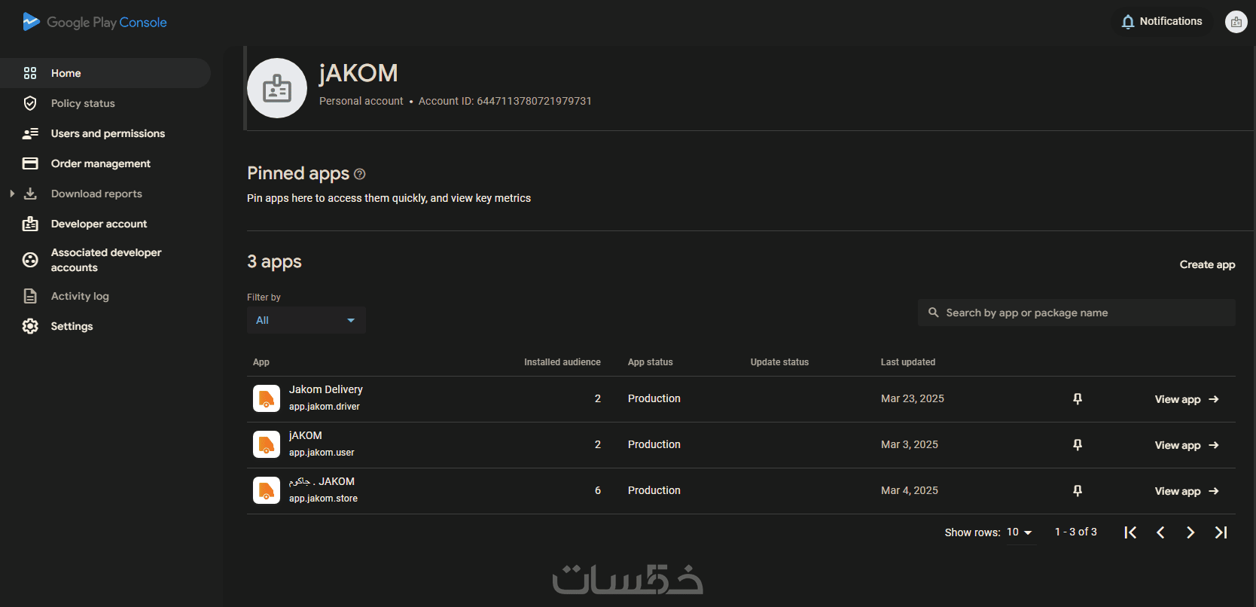View app for app.jakom.store
Screen dimensions: 1256x607
1187,491
